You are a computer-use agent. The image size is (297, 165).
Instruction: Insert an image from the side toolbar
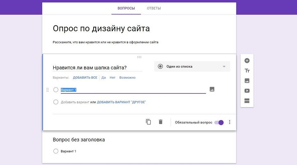coord(247,81)
